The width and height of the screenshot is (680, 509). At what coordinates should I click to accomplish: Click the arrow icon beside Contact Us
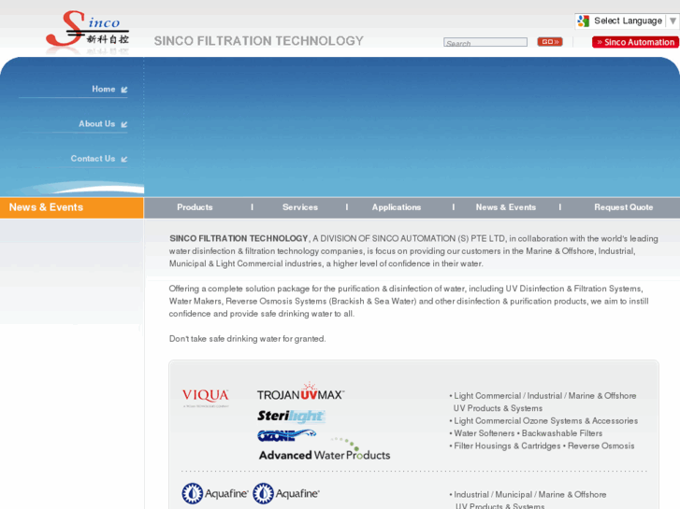[x=124, y=159]
